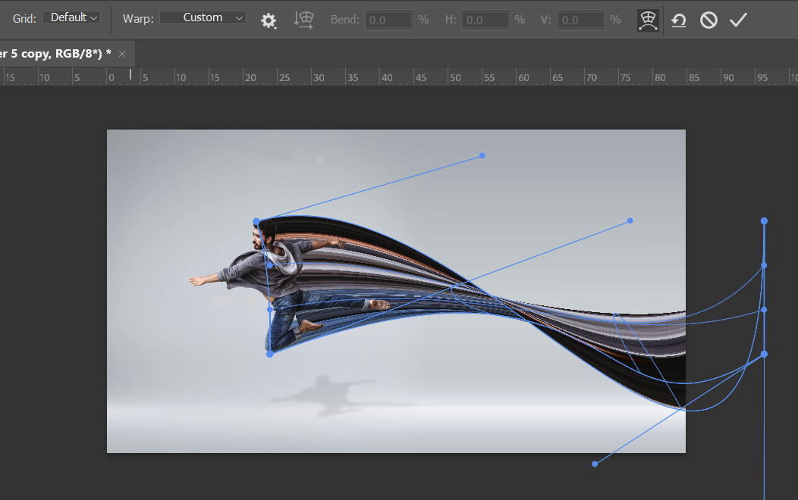
Task: Expand the Warp Custom style dropdown
Action: (203, 17)
